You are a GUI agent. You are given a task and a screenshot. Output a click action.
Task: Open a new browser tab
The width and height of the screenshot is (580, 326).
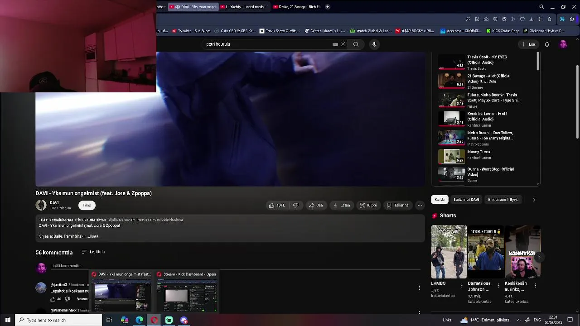328,7
